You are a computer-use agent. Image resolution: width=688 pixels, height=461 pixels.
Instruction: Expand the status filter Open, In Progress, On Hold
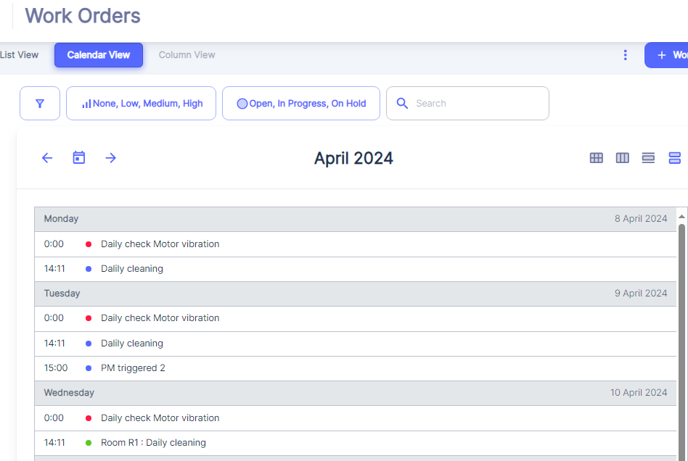tap(301, 104)
